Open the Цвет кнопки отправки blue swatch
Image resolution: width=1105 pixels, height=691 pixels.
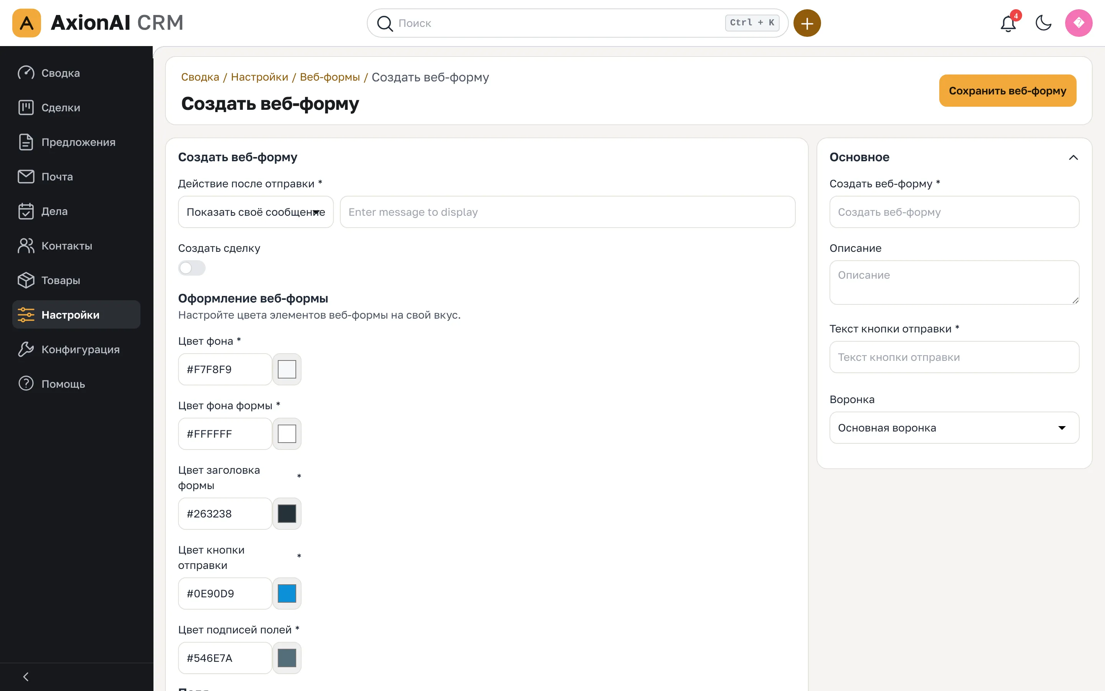pos(287,593)
